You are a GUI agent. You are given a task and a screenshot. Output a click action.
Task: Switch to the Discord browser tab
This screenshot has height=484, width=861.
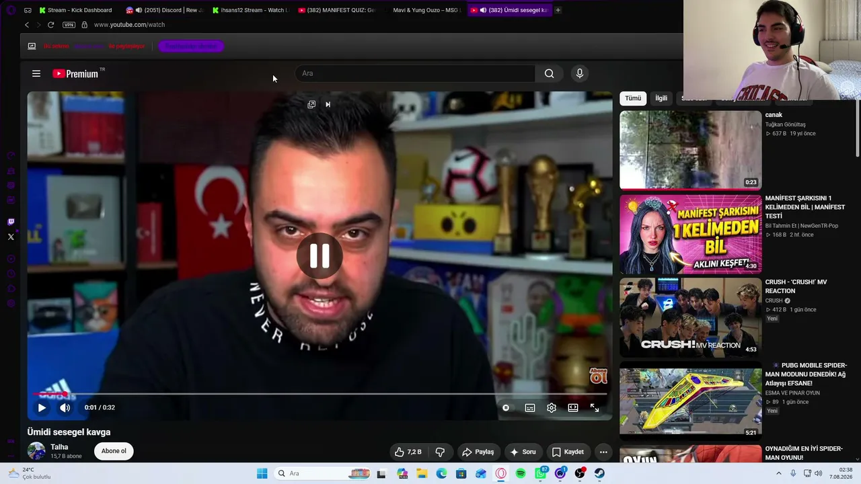[x=165, y=10]
